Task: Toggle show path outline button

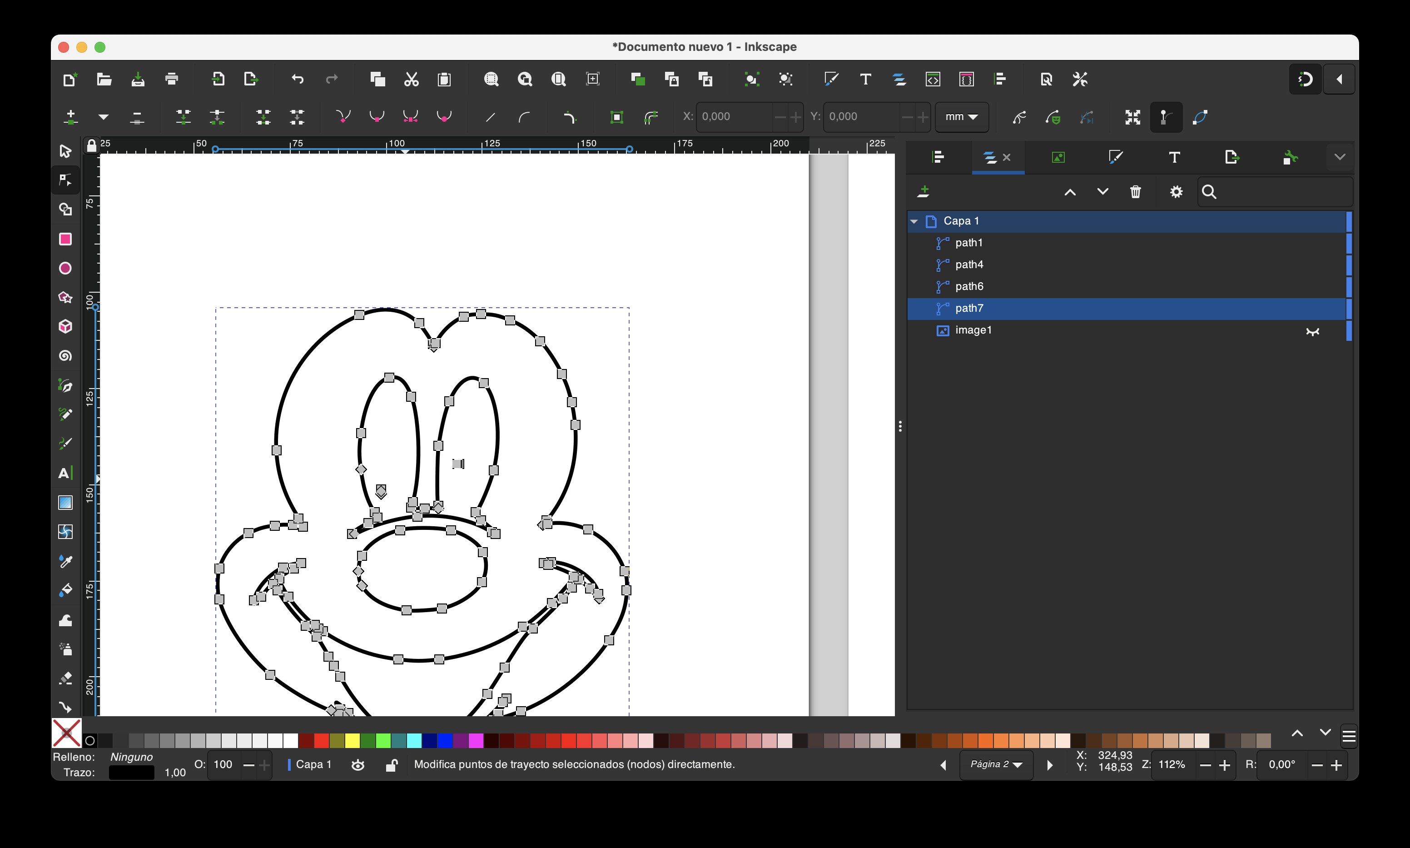Action: click(x=1200, y=117)
